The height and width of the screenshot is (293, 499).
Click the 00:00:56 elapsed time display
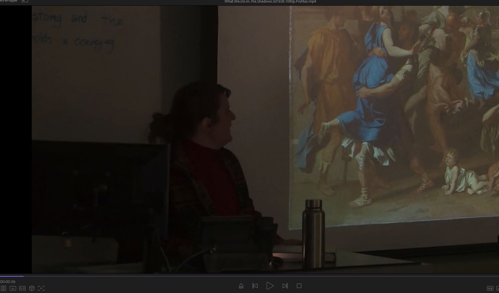(8, 282)
